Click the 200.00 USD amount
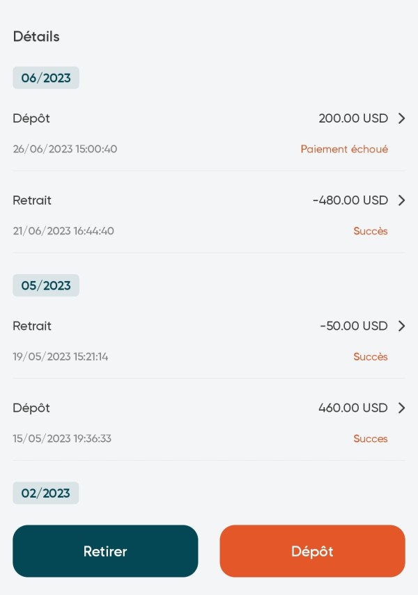The height and width of the screenshot is (595, 418). click(353, 118)
